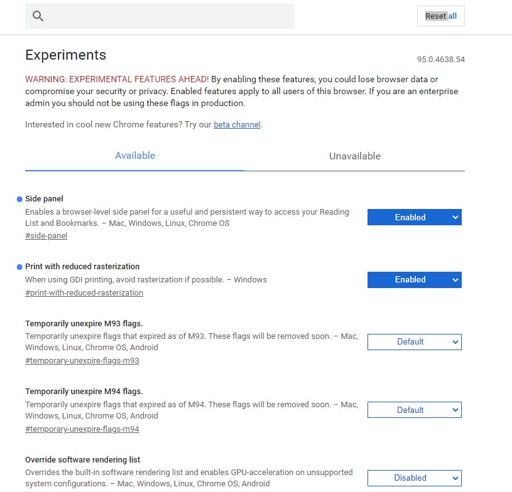
Task: Open the Side panel Enabled dropdown
Action: tap(414, 217)
